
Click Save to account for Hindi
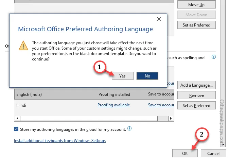pyautogui.click(x=161, y=105)
